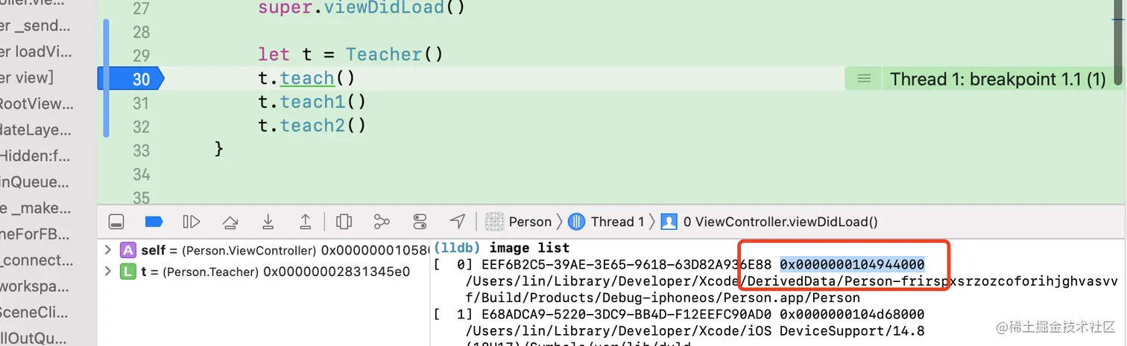The width and height of the screenshot is (1127, 346).
Task: Deactivate breakpoints with the blue toggle
Action: [x=154, y=222]
